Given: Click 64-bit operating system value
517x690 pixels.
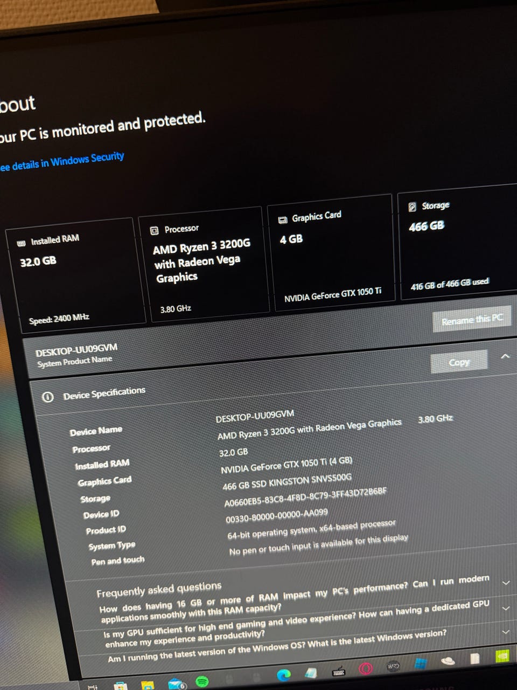Looking at the screenshot, I should coord(311,529).
